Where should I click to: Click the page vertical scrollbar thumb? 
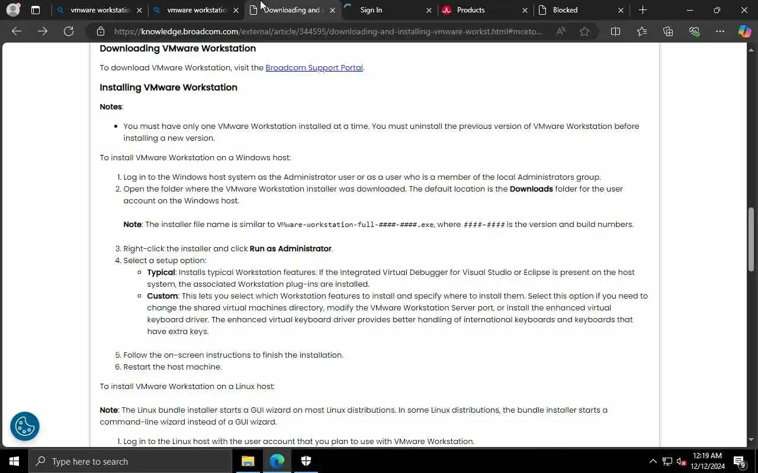click(x=751, y=238)
